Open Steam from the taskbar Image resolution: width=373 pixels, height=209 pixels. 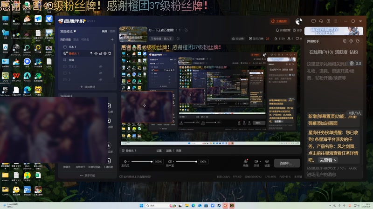(x=219, y=205)
